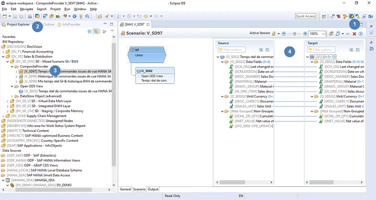Minimize the Project Explorer panel

pos(105,24)
